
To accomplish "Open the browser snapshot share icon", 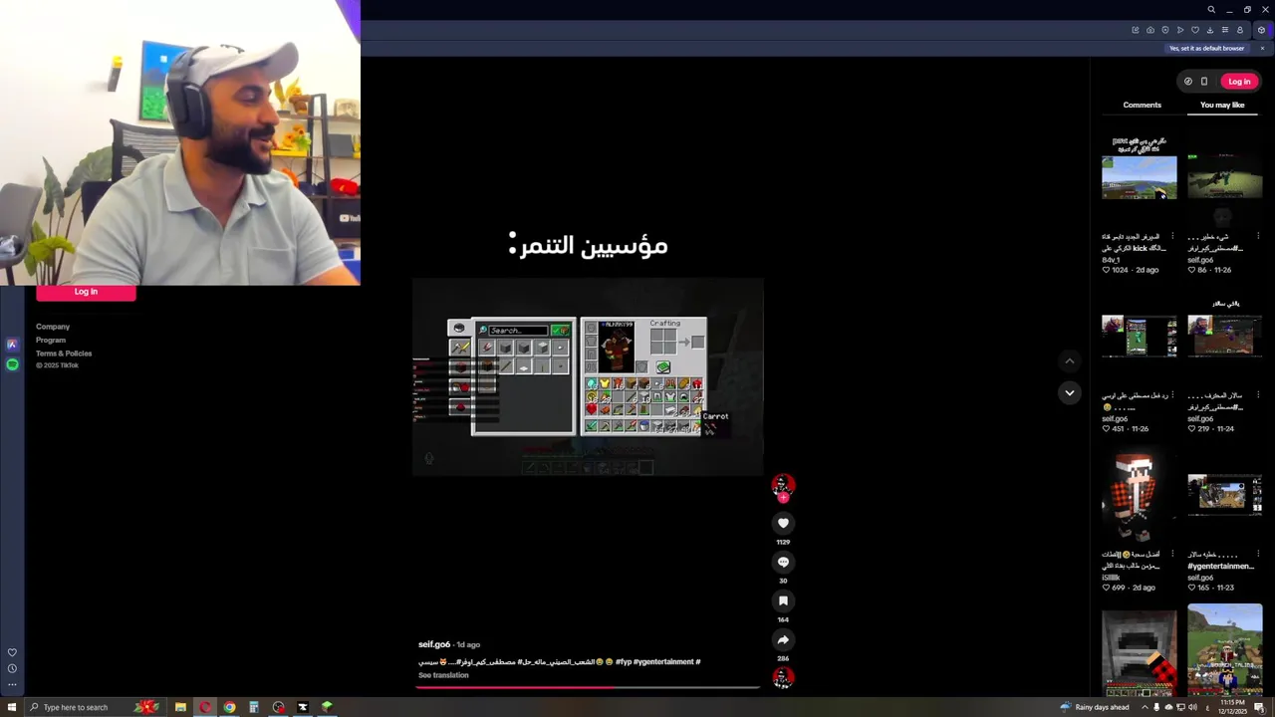I will pos(1136,30).
